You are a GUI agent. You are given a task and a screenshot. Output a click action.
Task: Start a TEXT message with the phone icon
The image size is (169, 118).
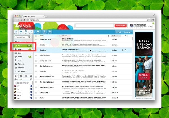(26, 32)
